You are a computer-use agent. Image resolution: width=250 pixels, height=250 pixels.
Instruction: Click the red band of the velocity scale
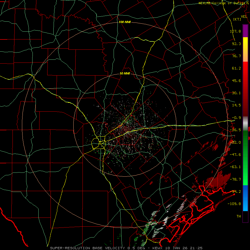click(245, 89)
